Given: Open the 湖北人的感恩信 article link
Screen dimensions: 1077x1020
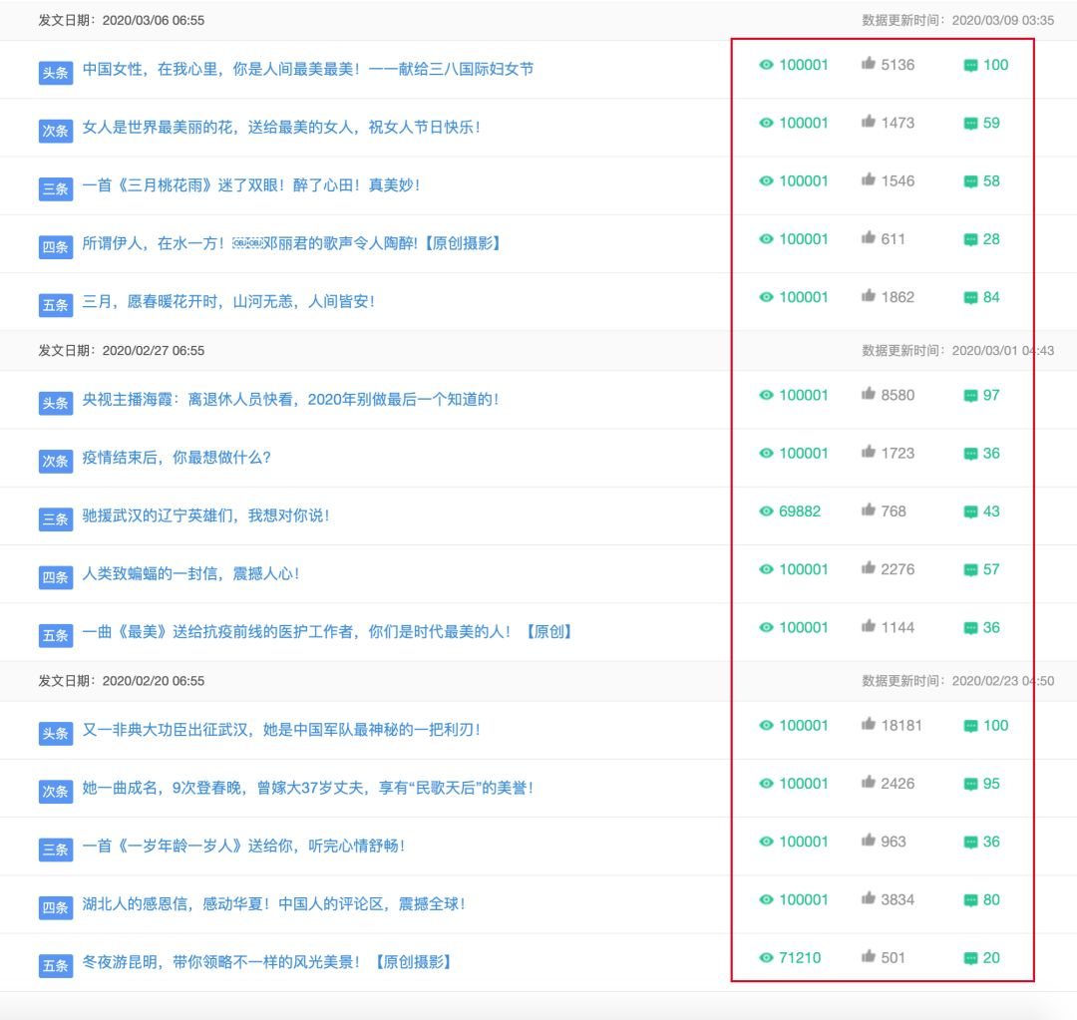Looking at the screenshot, I should (x=274, y=904).
